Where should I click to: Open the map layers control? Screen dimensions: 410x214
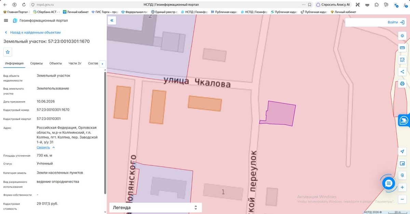[402, 36]
